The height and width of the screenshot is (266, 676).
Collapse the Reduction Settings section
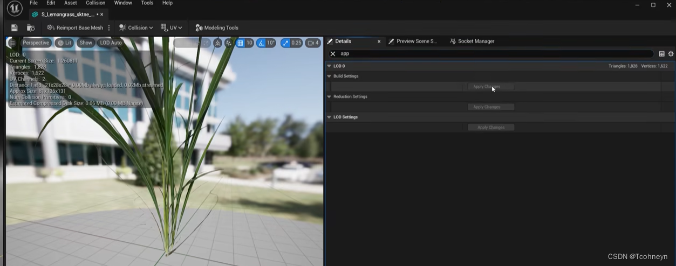click(329, 97)
